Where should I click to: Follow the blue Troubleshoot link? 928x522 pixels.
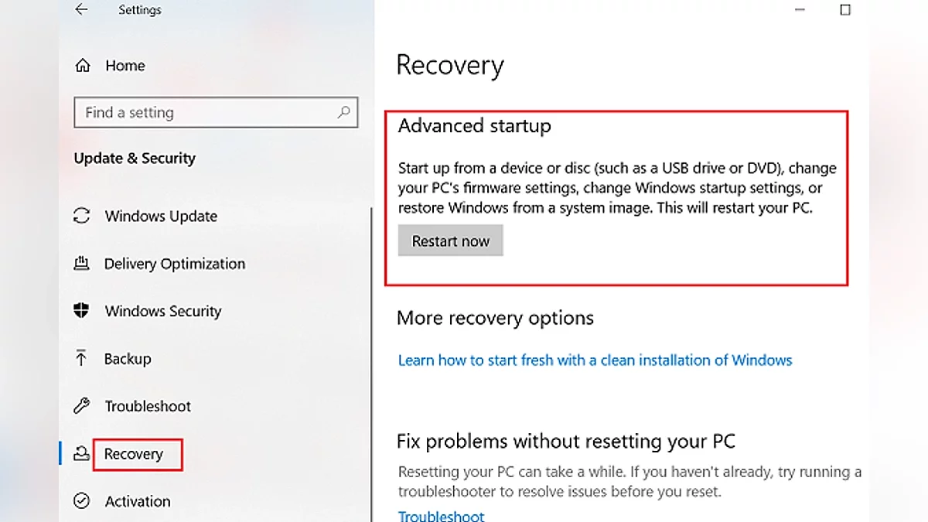click(x=441, y=515)
